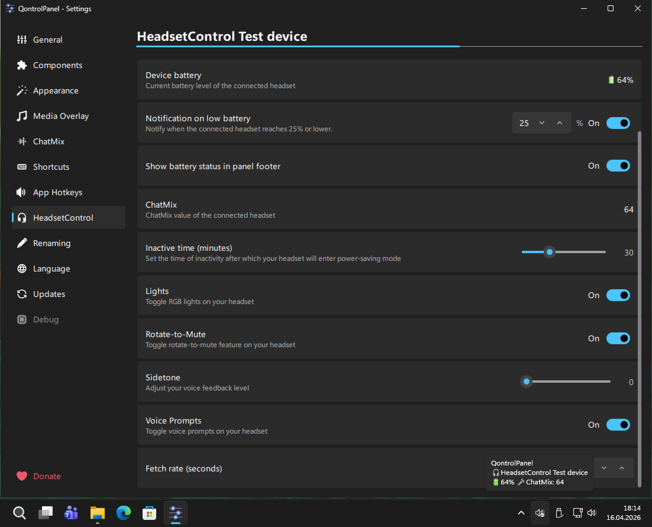Click the ChatMix value 64
This screenshot has height=527, width=652.
[x=629, y=209]
